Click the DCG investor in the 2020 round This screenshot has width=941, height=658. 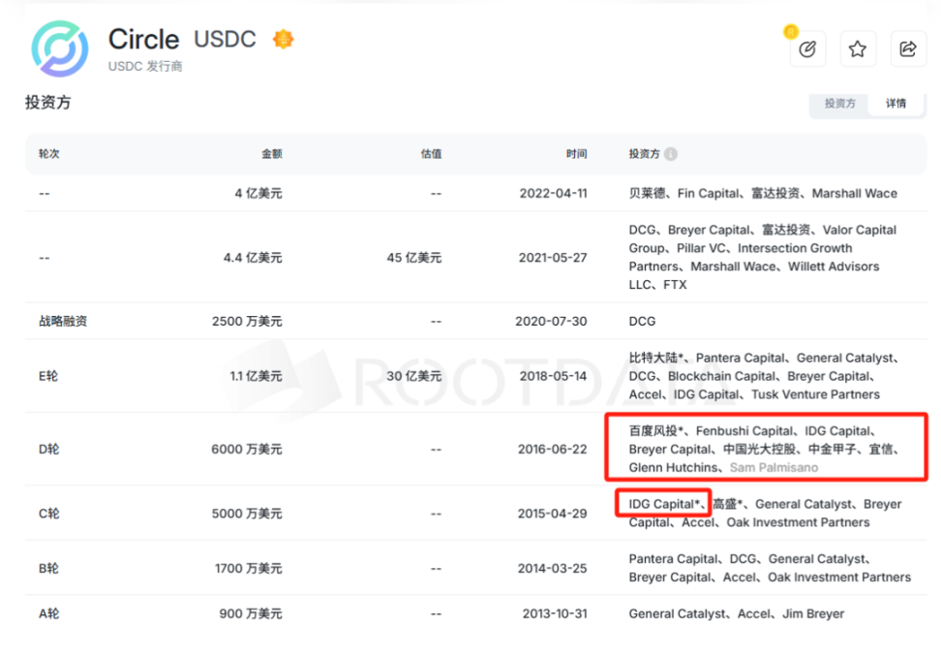click(641, 320)
